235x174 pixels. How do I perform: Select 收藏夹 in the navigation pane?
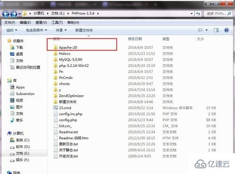tap(18, 41)
